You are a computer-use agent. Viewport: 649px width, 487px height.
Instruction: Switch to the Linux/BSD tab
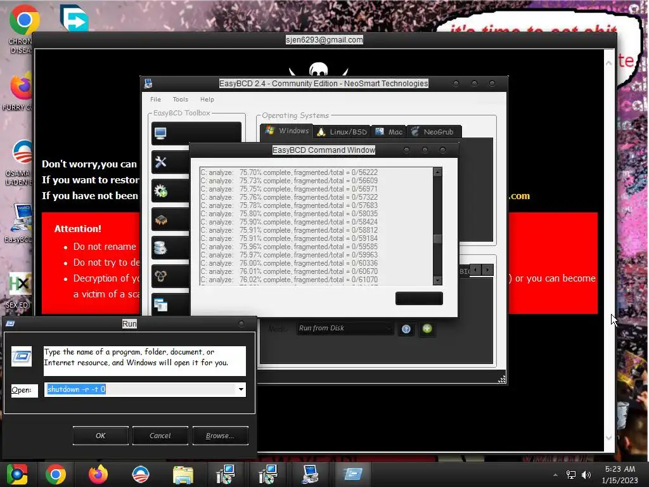coord(342,132)
